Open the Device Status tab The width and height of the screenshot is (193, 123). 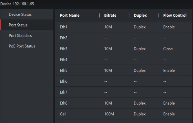20,14
